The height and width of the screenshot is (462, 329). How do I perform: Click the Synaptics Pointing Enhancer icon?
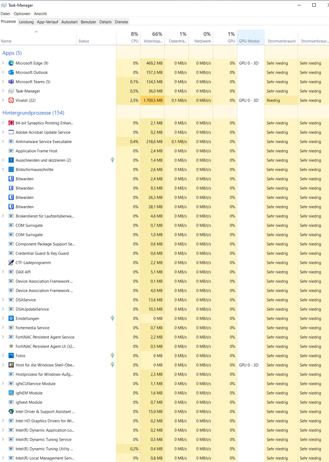coord(11,123)
